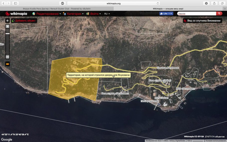
Task: Click the orange ruler icon below zoom
Action: [7, 64]
